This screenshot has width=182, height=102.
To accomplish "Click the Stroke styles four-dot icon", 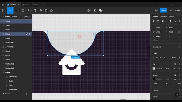I will pyautogui.click(x=175, y=75).
